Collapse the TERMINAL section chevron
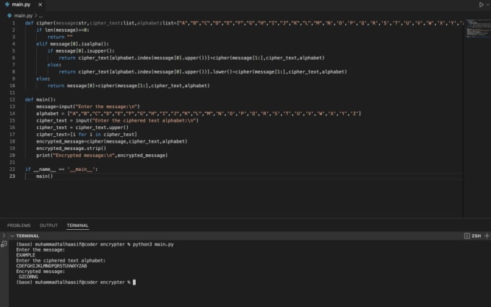The image size is (491, 307). tap(12, 236)
